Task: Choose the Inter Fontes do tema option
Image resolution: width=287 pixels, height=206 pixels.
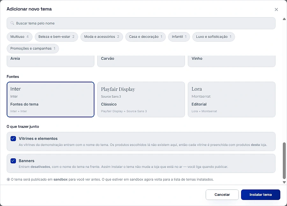Action: point(50,100)
